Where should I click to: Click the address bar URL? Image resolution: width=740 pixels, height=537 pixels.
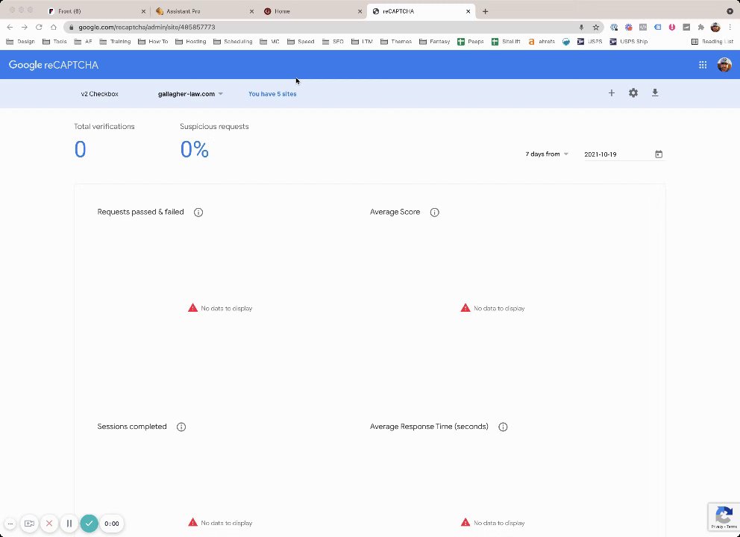[147, 28]
